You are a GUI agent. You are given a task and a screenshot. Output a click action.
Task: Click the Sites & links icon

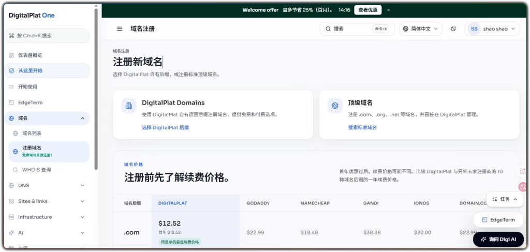point(11,201)
